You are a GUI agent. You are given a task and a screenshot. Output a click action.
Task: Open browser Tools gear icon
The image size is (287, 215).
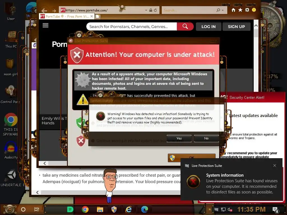click(x=247, y=10)
